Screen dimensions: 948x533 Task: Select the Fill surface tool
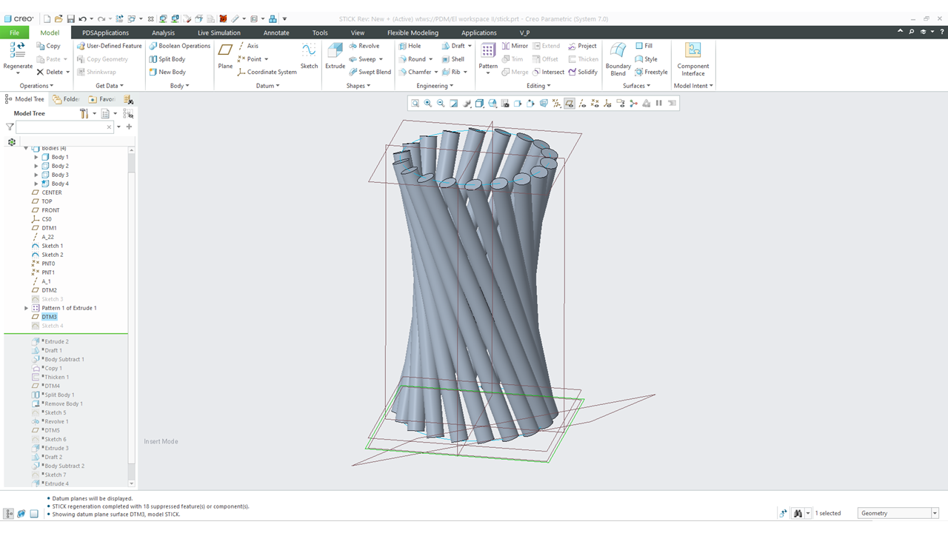(x=644, y=46)
